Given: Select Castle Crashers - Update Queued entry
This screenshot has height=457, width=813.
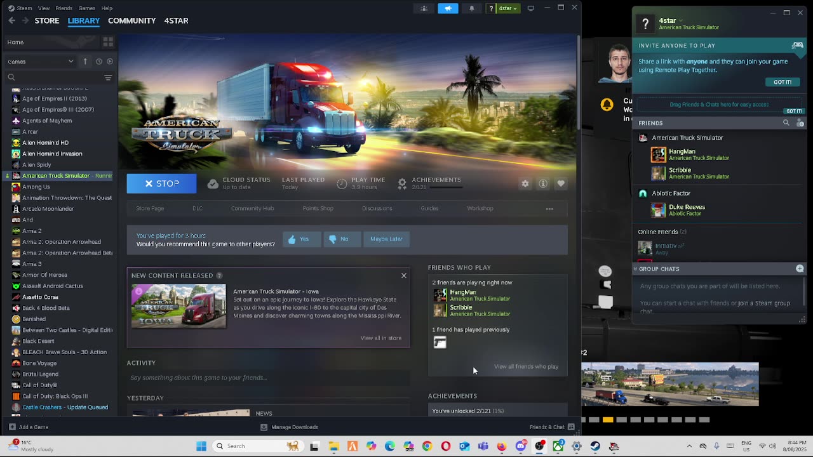Looking at the screenshot, I should coord(65,407).
